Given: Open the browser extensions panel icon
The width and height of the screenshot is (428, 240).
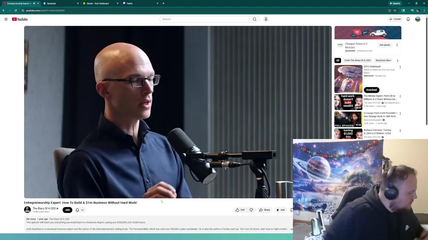Looking at the screenshot, I should 403,10.
